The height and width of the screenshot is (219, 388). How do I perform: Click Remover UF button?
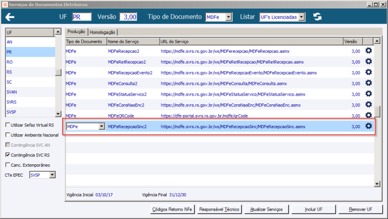point(361,209)
